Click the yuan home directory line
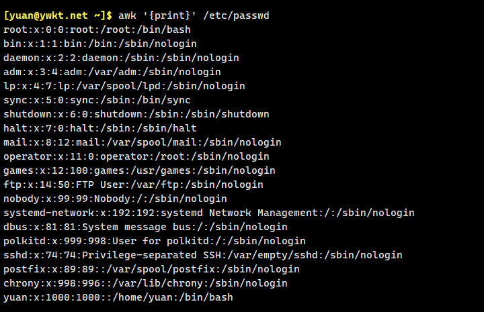 click(118, 297)
